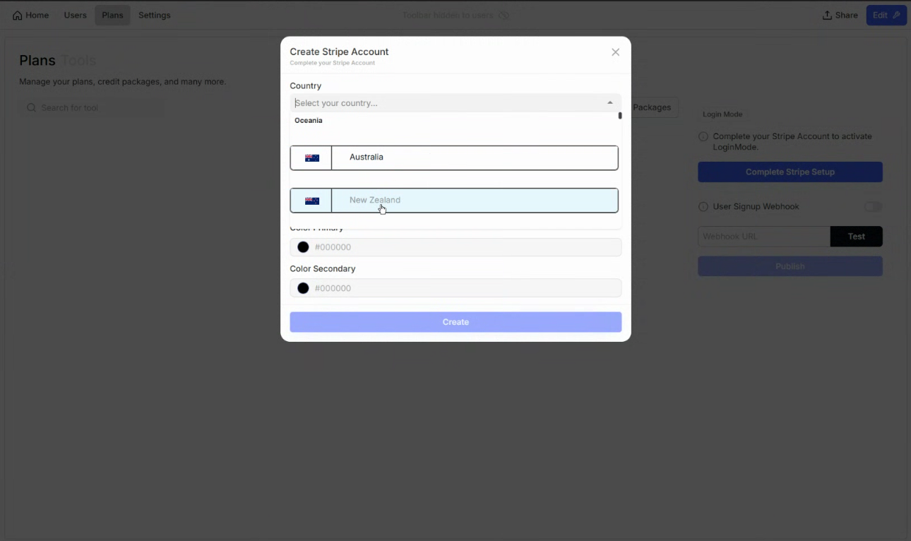Click the New Zealand flag icon
911x541 pixels.
pyautogui.click(x=311, y=201)
